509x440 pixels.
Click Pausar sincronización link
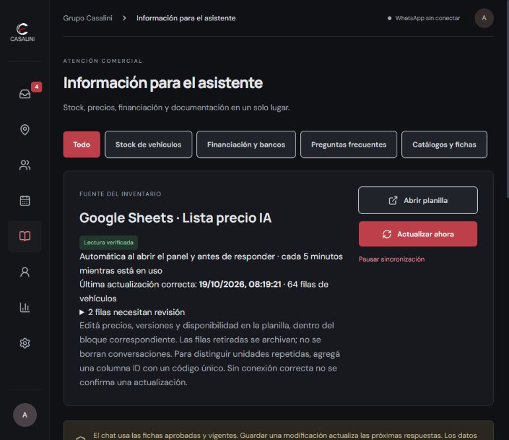pos(391,259)
